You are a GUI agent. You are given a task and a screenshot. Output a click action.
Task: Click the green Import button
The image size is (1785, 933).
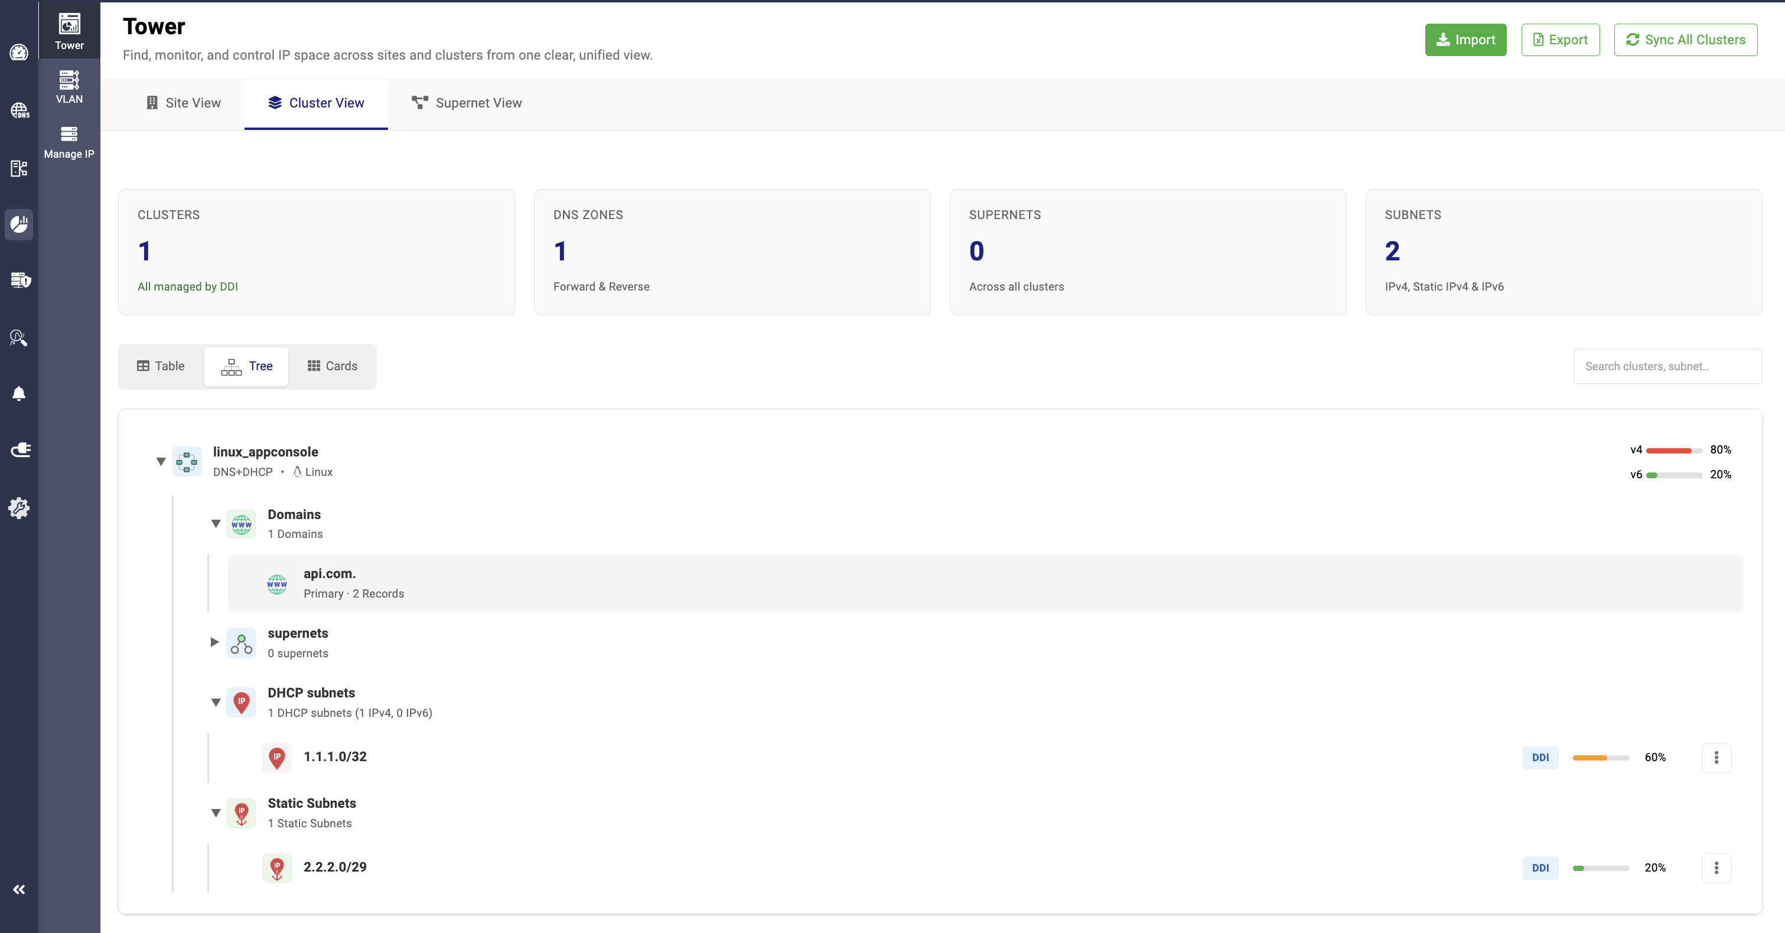click(x=1465, y=40)
